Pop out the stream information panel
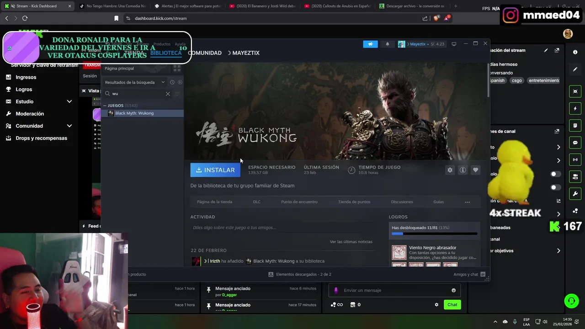 click(x=557, y=50)
